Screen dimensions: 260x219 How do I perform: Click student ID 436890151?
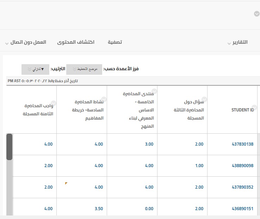pyautogui.click(x=242, y=209)
